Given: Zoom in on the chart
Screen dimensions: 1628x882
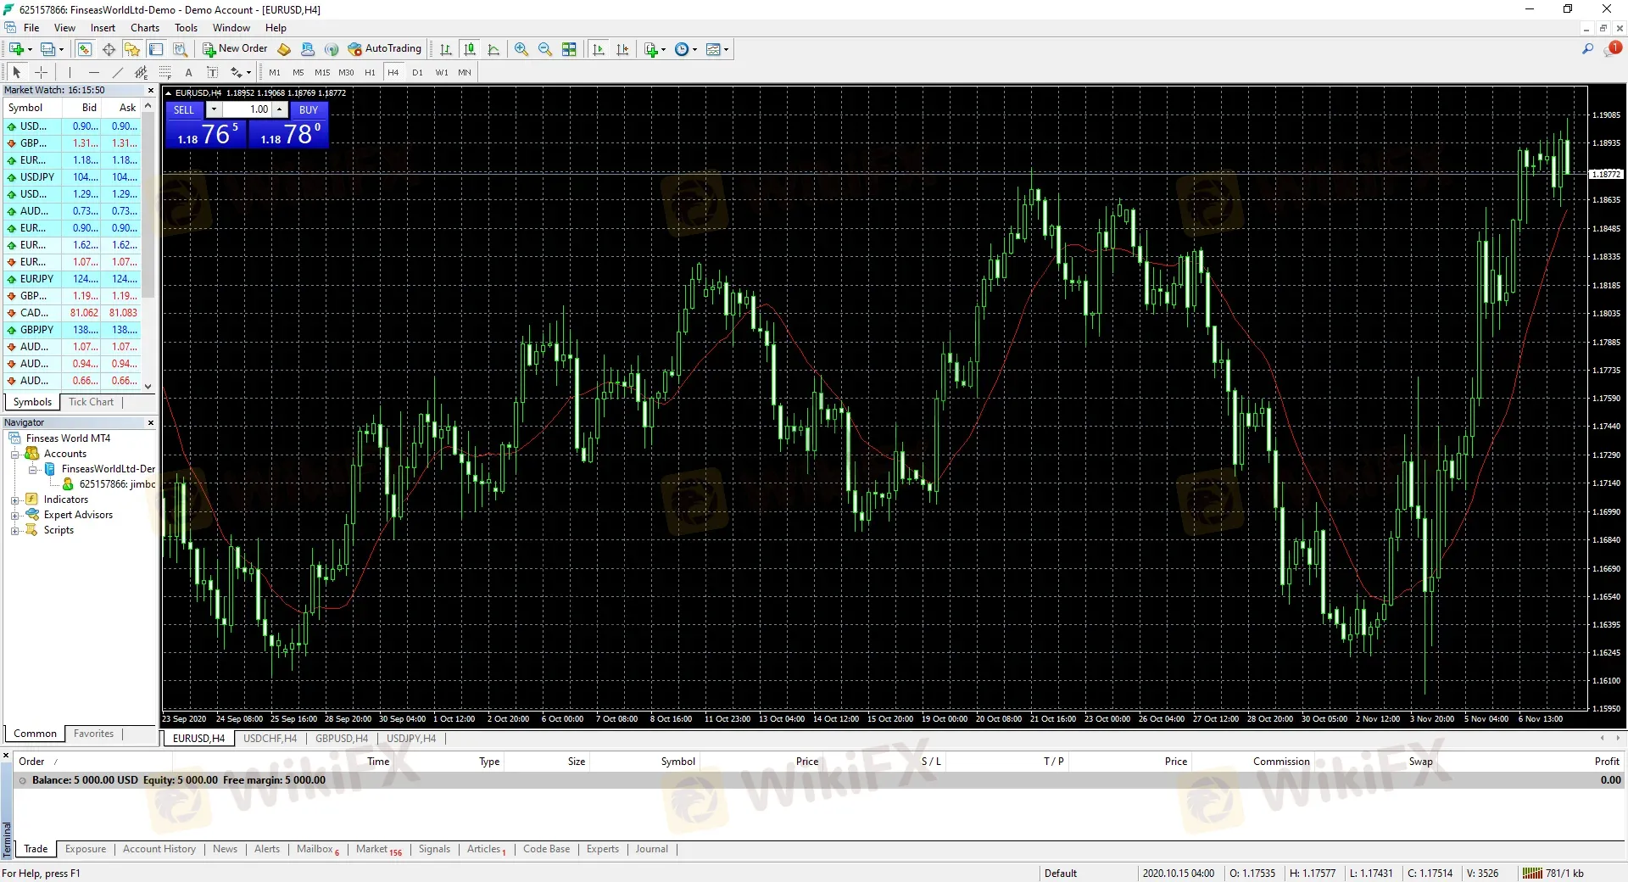Looking at the screenshot, I should tap(521, 49).
